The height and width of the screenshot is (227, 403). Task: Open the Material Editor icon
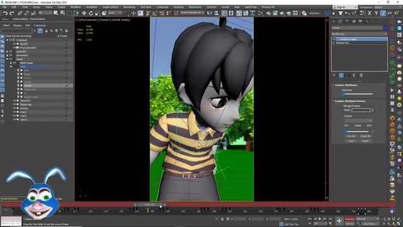[269, 13]
